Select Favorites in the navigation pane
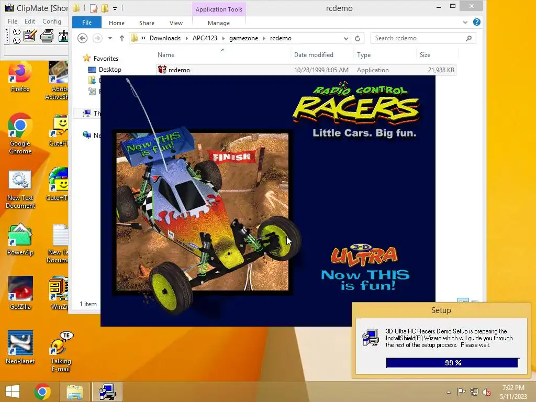Viewport: 536px width, 402px height. [106, 59]
